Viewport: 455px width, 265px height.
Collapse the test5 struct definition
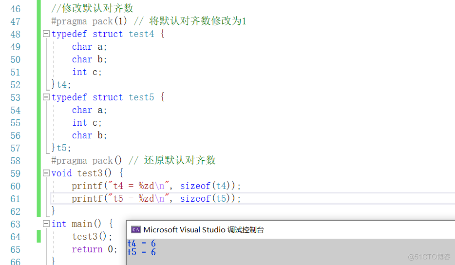[x=46, y=97]
